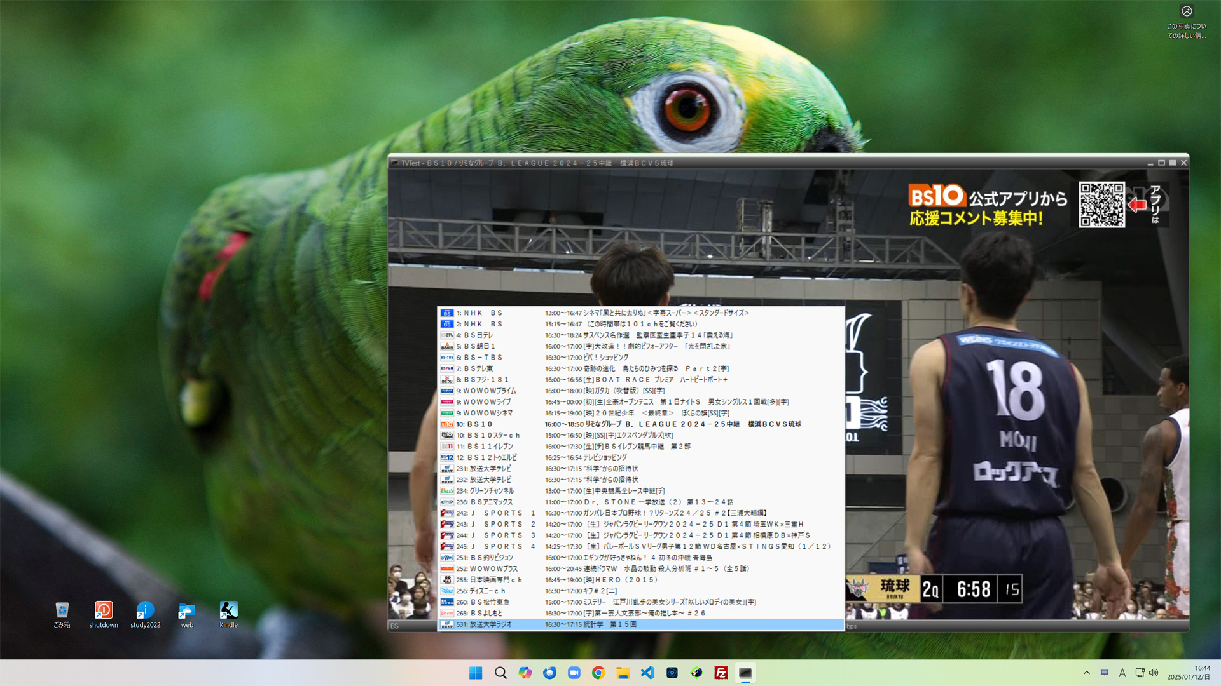Choose 256: ディズニーch
This screenshot has height=686, width=1221.
(641, 591)
